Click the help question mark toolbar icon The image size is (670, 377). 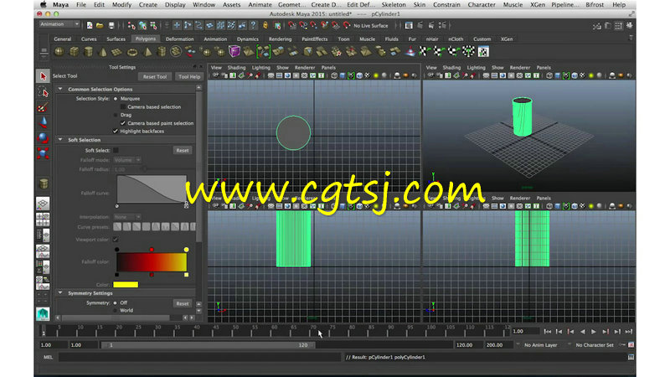click(253, 25)
